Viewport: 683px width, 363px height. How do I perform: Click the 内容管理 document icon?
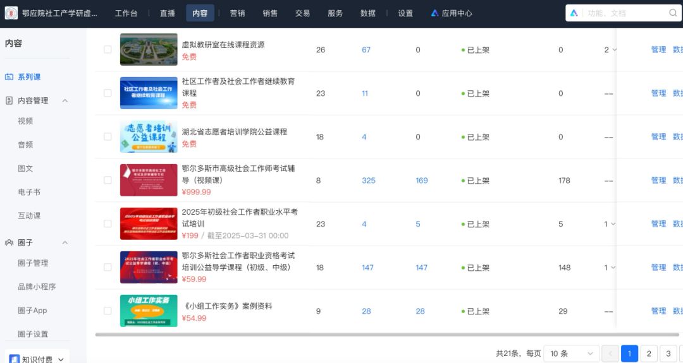(x=9, y=101)
